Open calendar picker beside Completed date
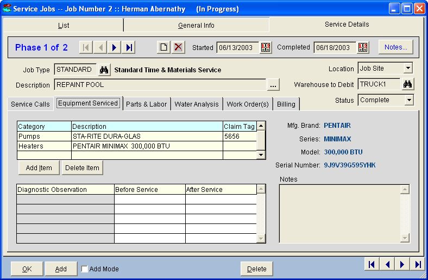This screenshot has width=428, height=280. (x=363, y=47)
